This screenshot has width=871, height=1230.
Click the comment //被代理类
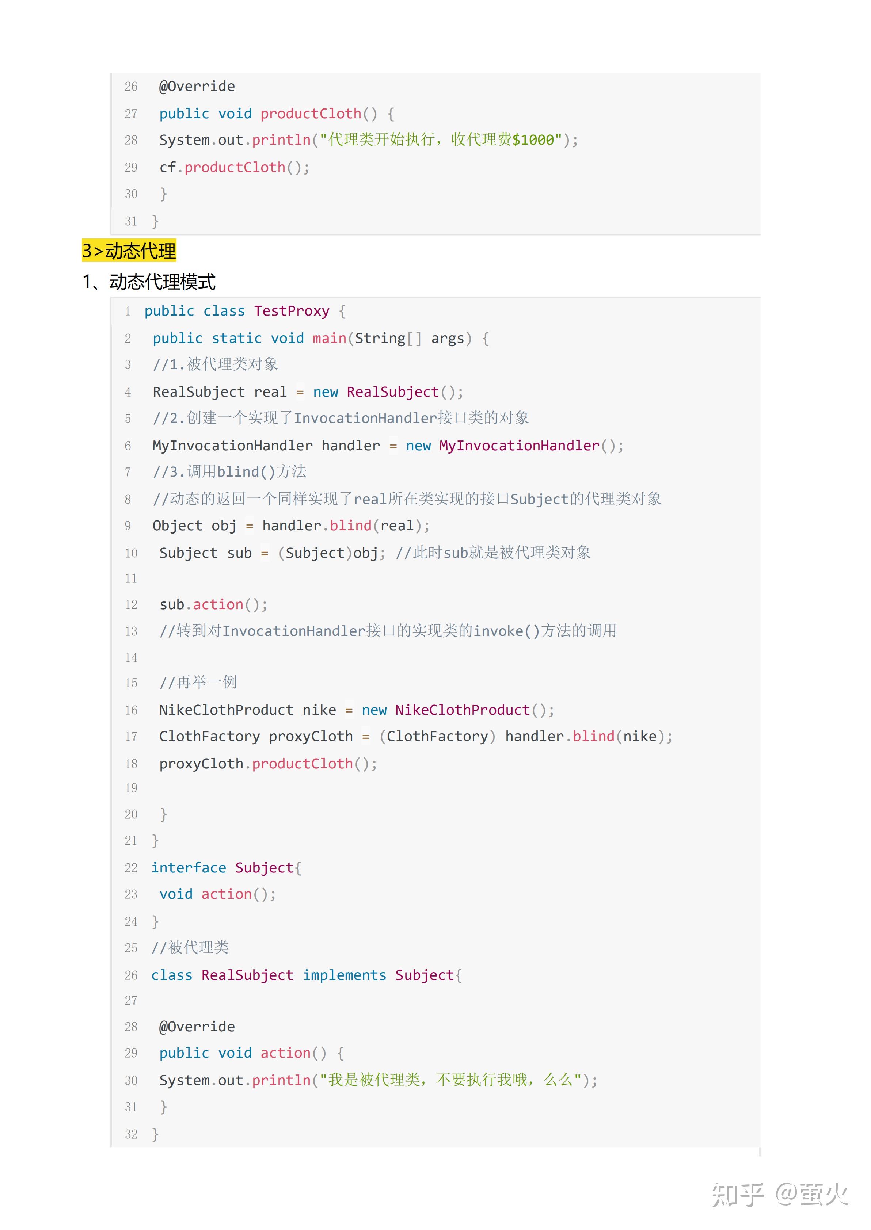tap(190, 948)
